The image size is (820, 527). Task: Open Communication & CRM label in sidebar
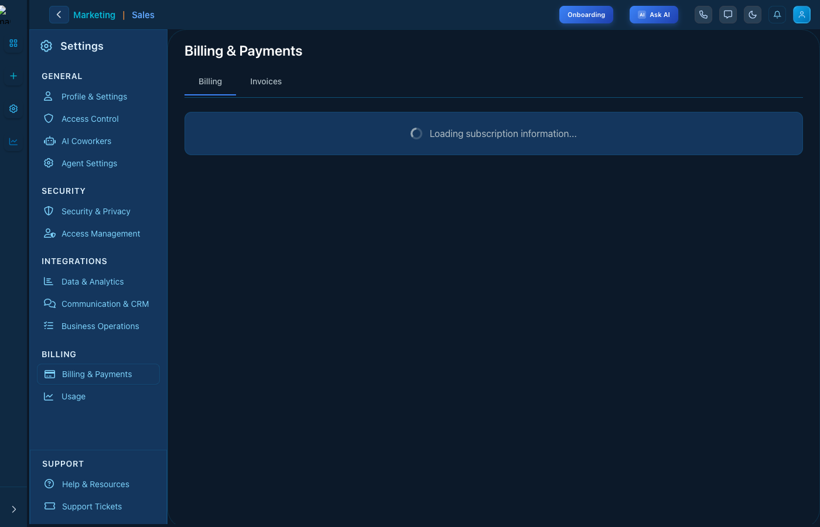point(105,304)
